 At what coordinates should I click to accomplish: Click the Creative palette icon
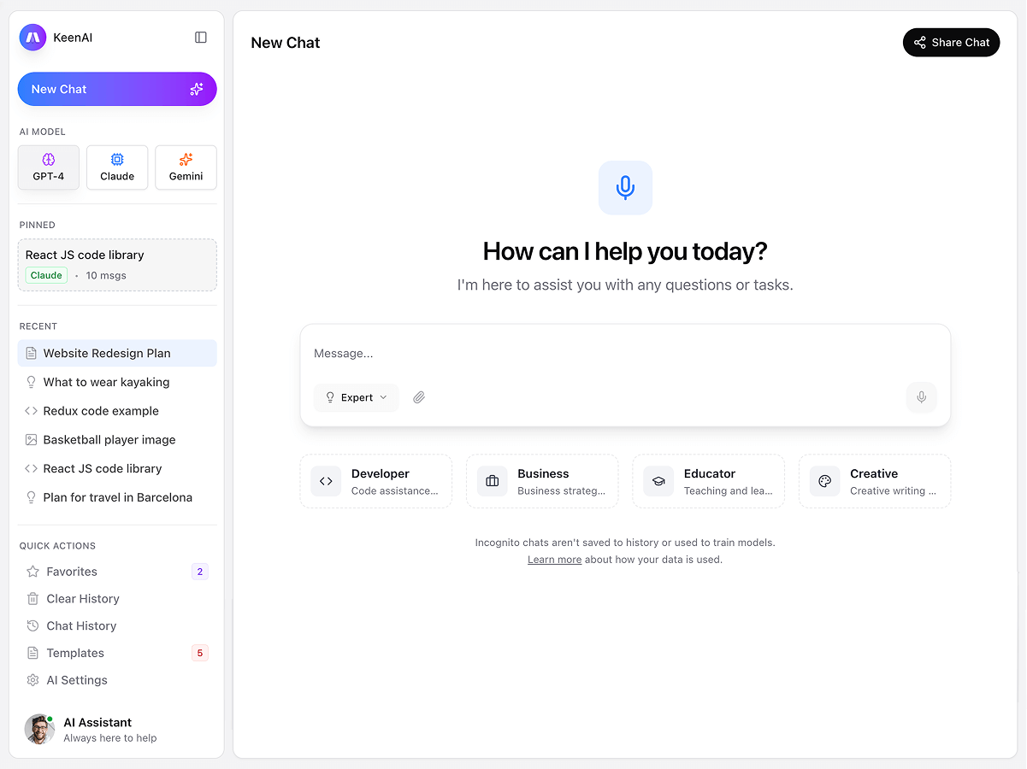(x=824, y=481)
